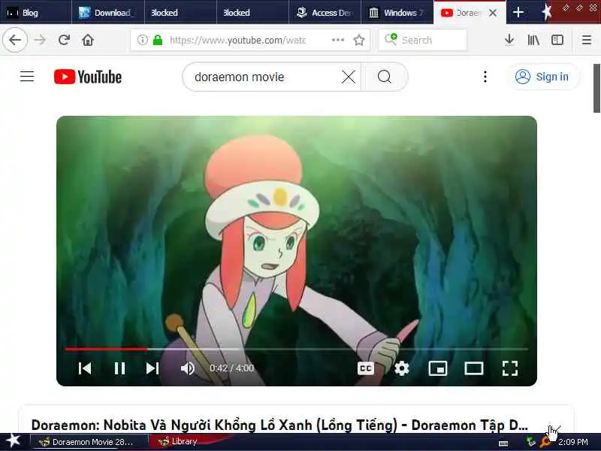This screenshot has height=451, width=601.
Task: Open the Firefox hamburger application menu
Action: pos(587,40)
